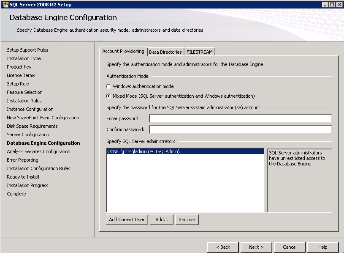This screenshot has height=253, width=344.
Task: Click Ready to Install step
Action: pyautogui.click(x=23, y=177)
